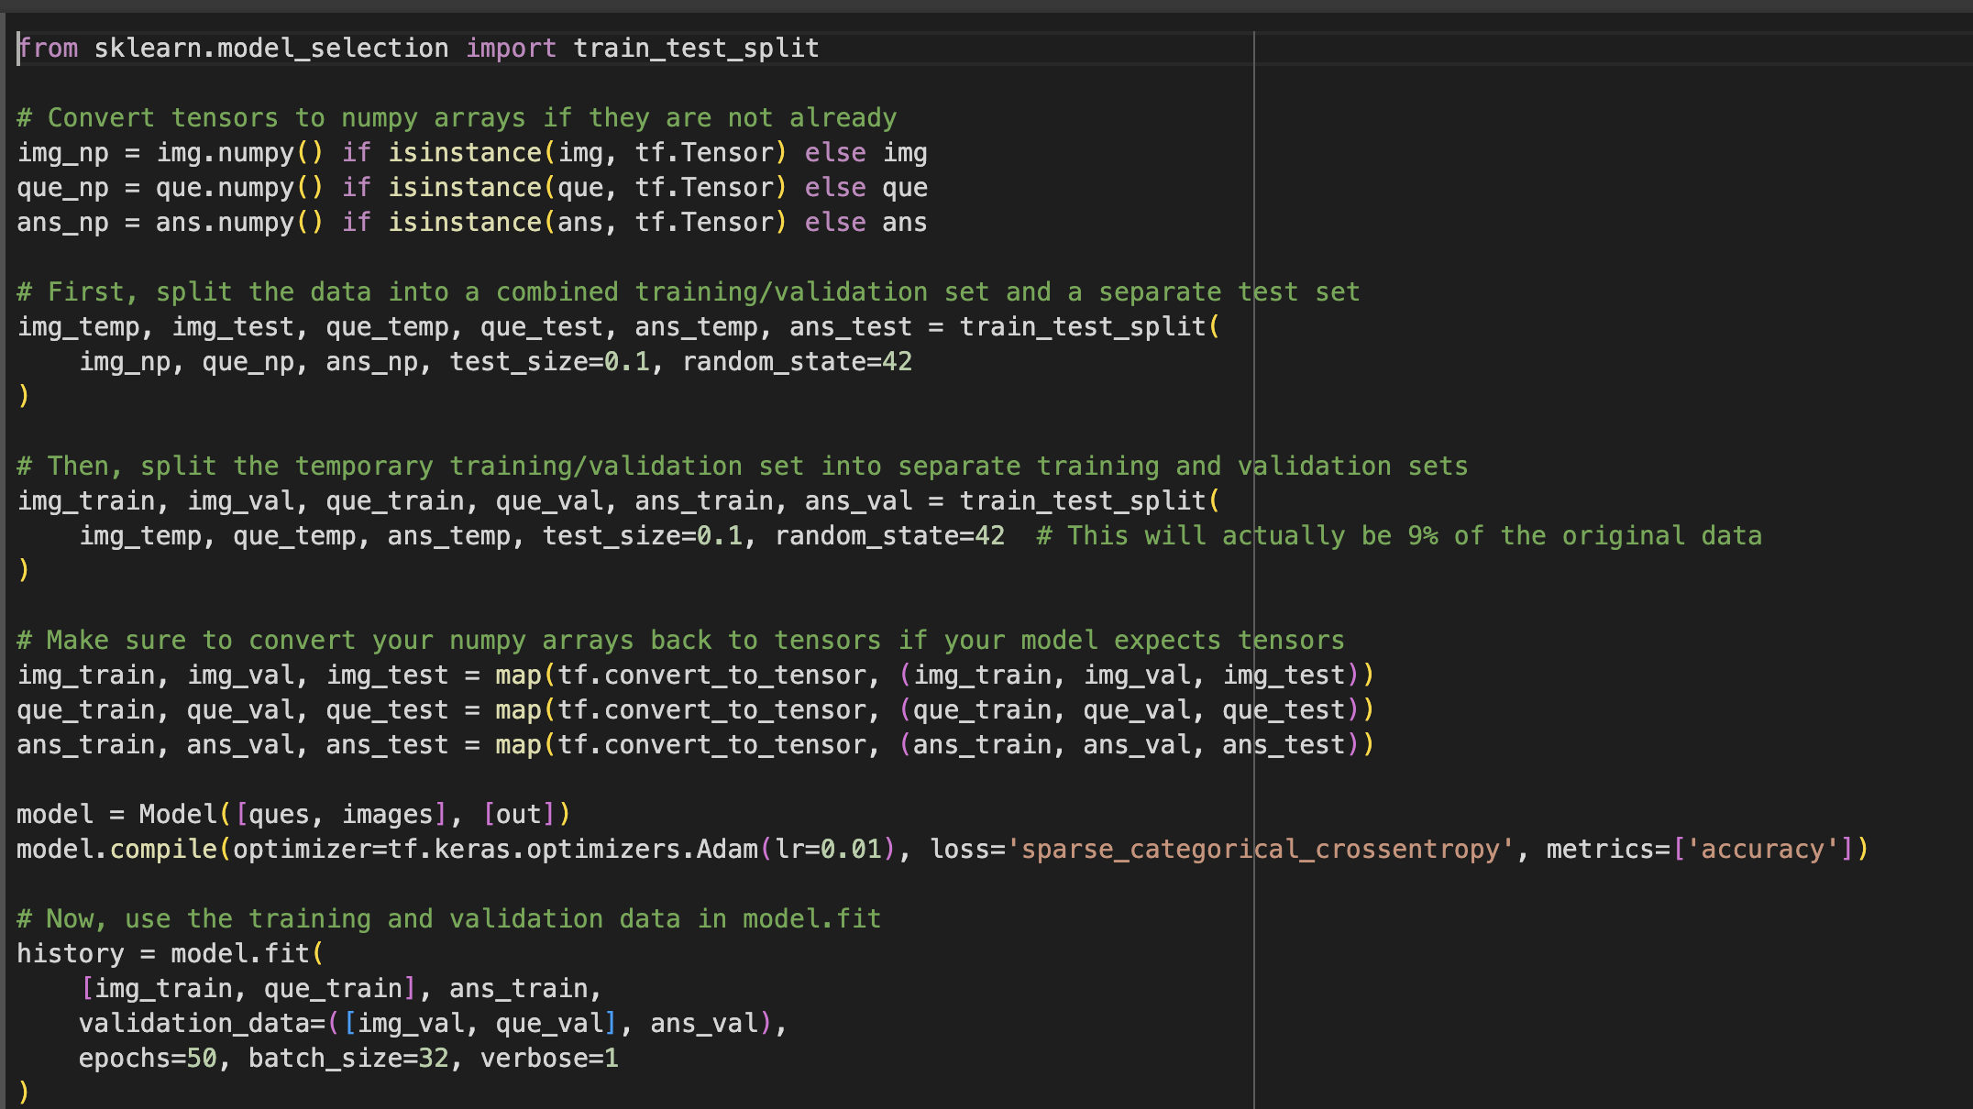Click 'batch_size=32' in fit call
The height and width of the screenshot is (1109, 1973).
[348, 1058]
